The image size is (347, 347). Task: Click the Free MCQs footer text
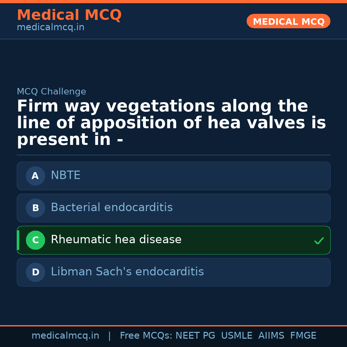[x=146, y=336]
